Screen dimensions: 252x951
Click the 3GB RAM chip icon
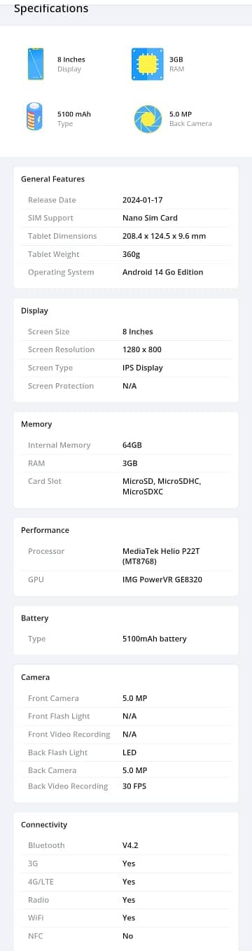(x=148, y=64)
